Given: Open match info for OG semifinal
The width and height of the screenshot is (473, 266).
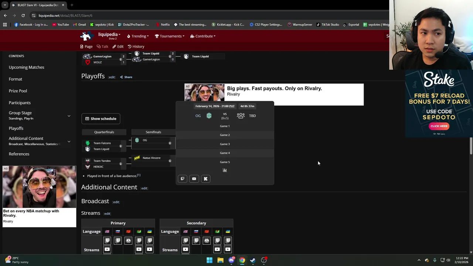Looking at the screenshot, I should 170,143.
